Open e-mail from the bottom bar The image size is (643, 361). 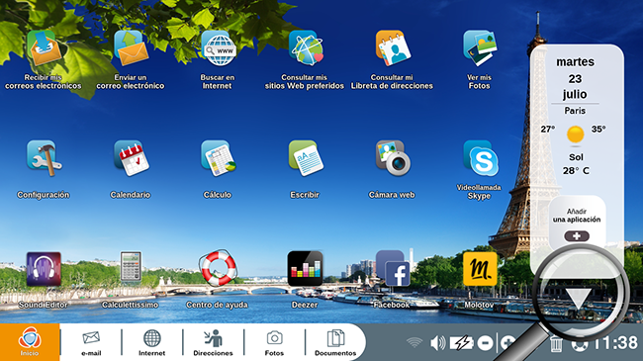(x=91, y=343)
